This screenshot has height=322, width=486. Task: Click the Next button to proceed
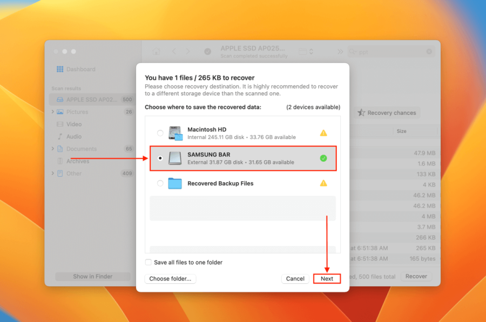pos(327,278)
